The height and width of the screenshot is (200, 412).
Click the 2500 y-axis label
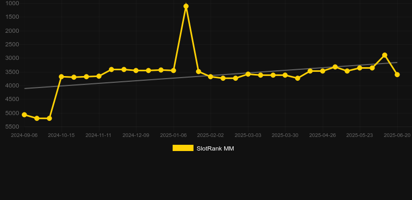tap(12, 44)
